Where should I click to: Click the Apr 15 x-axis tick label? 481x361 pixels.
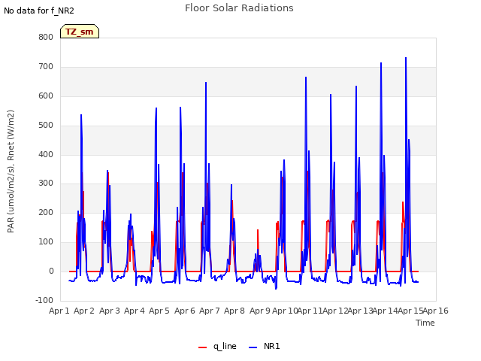410,311
